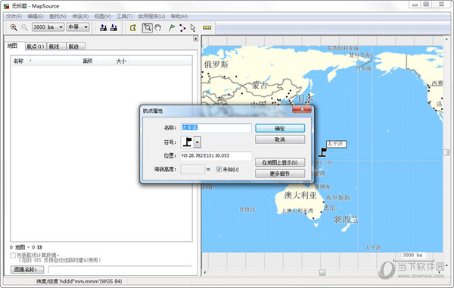This screenshot has width=454, height=288.
Task: Sort by the 面积 column header
Action: point(87,61)
